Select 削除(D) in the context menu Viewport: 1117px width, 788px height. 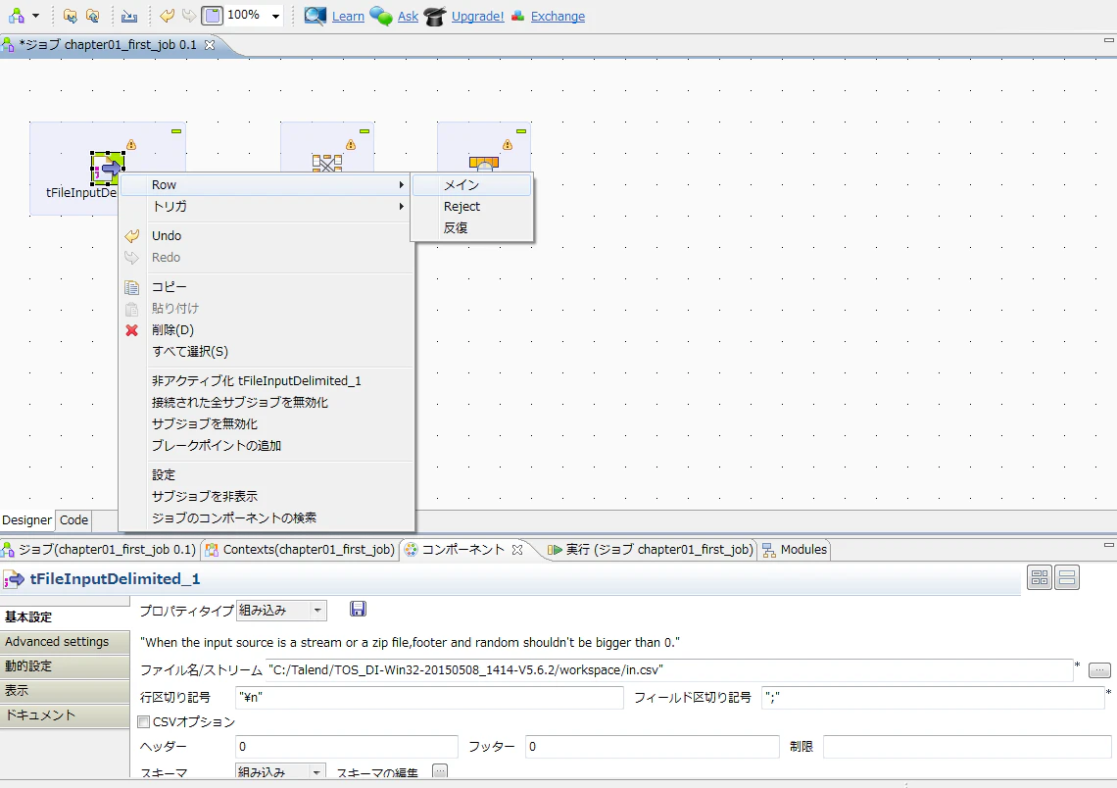click(267, 330)
